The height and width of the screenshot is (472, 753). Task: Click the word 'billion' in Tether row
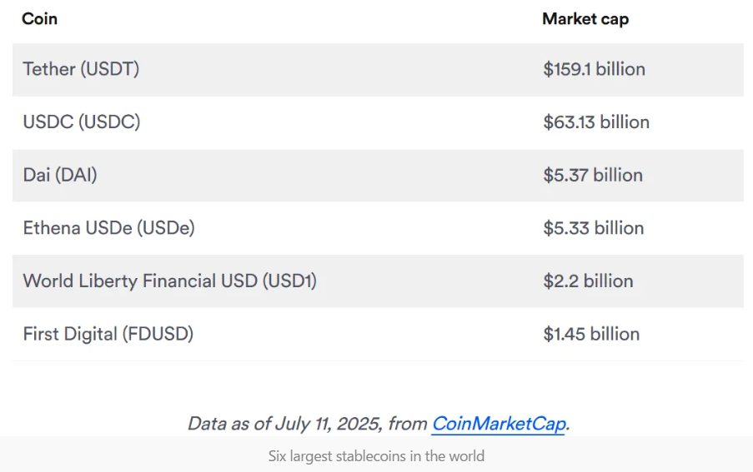620,69
